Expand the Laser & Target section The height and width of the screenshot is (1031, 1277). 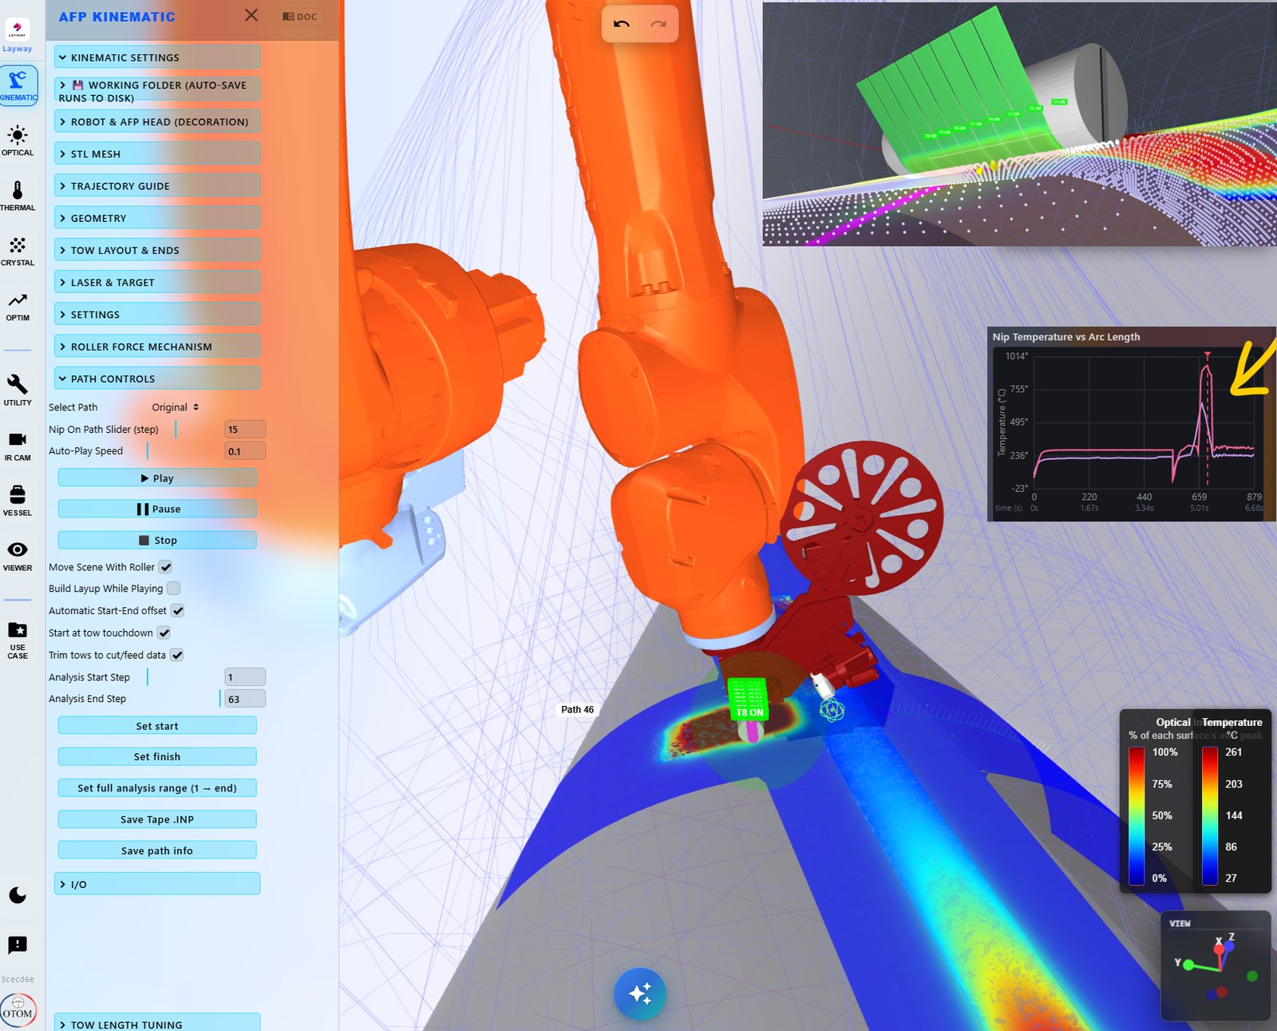157,283
